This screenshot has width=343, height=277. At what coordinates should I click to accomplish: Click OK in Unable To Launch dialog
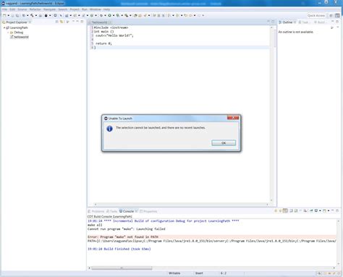click(224, 143)
